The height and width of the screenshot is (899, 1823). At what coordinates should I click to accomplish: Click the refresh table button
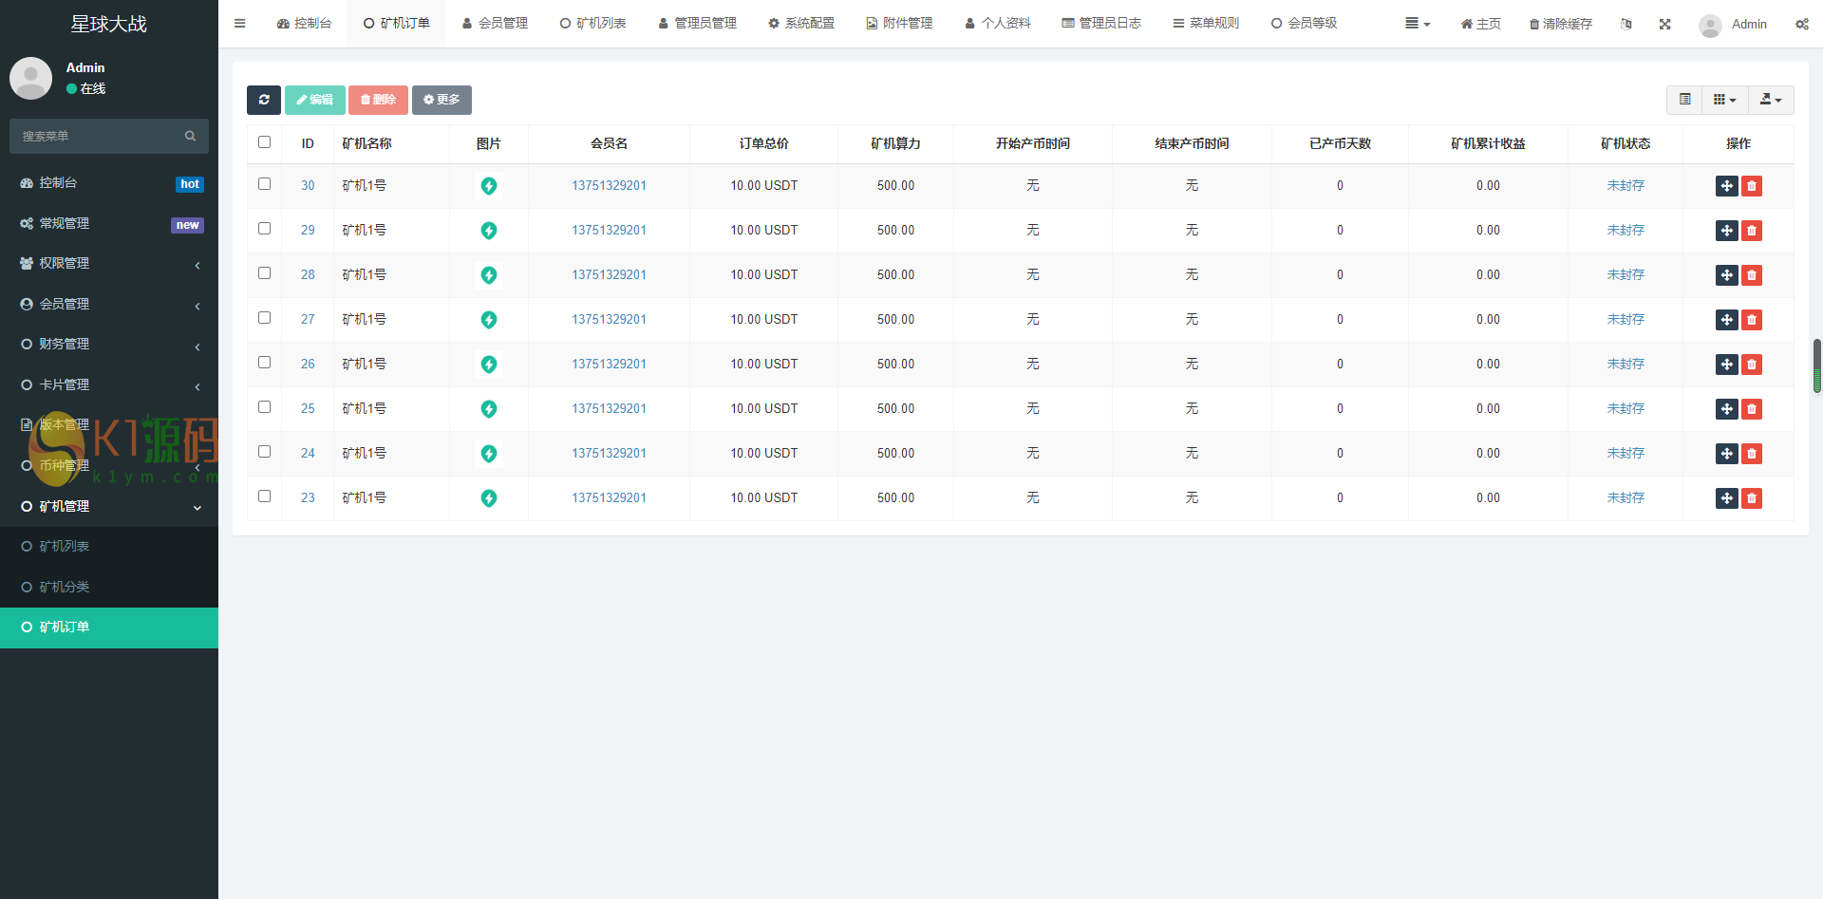click(263, 100)
